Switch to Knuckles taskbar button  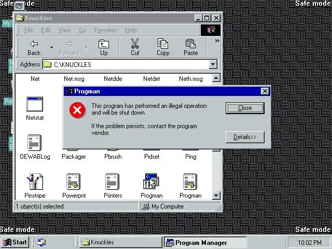pos(120,242)
